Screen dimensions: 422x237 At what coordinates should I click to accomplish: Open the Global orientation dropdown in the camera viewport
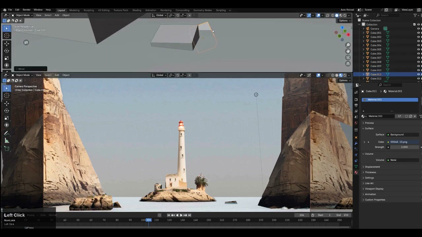tap(159, 75)
